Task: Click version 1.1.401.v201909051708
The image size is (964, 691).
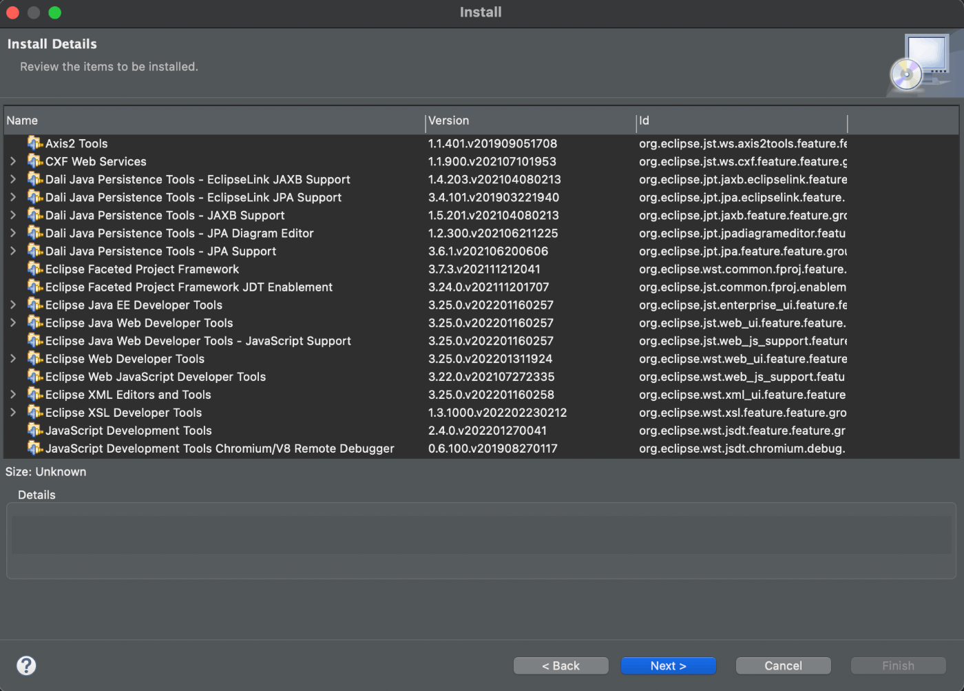Action: click(492, 143)
